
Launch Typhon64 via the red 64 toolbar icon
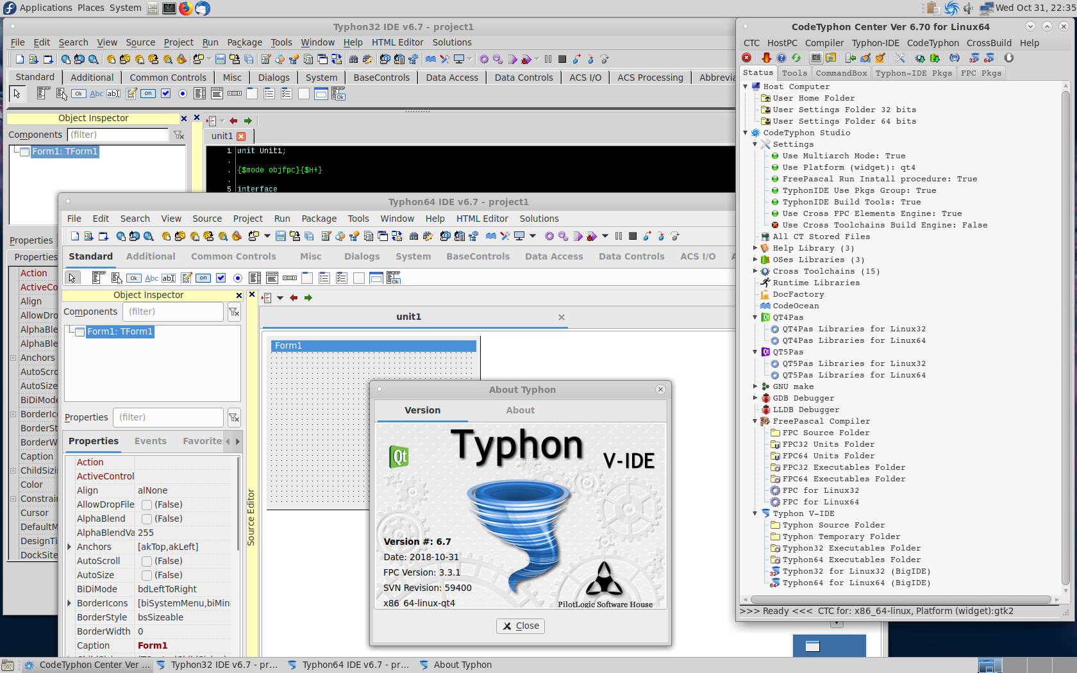989,58
